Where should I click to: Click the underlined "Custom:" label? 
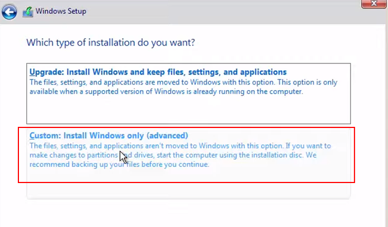click(x=45, y=136)
